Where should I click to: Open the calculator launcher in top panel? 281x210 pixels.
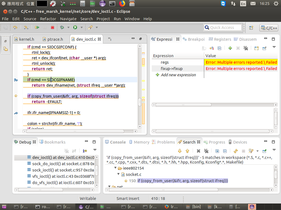click(x=82, y=3)
